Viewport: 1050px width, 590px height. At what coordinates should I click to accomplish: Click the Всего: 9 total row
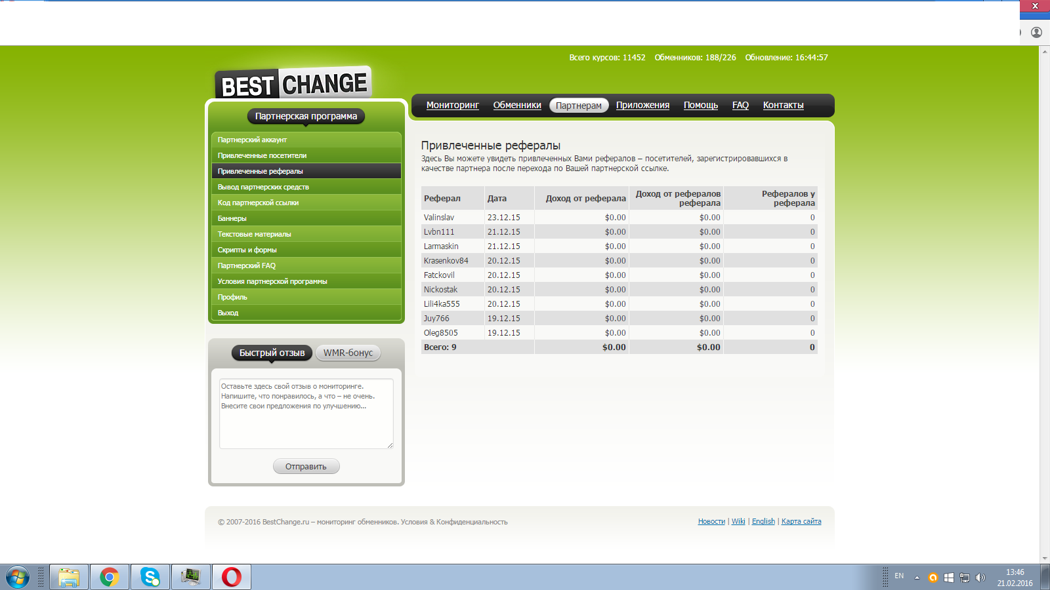619,347
